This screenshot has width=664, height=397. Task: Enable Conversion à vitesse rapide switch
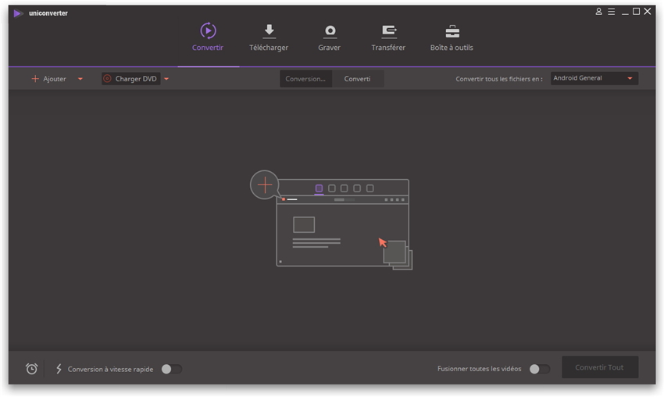coord(172,369)
